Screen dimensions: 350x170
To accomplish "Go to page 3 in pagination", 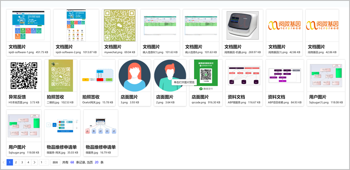I will (22, 163).
